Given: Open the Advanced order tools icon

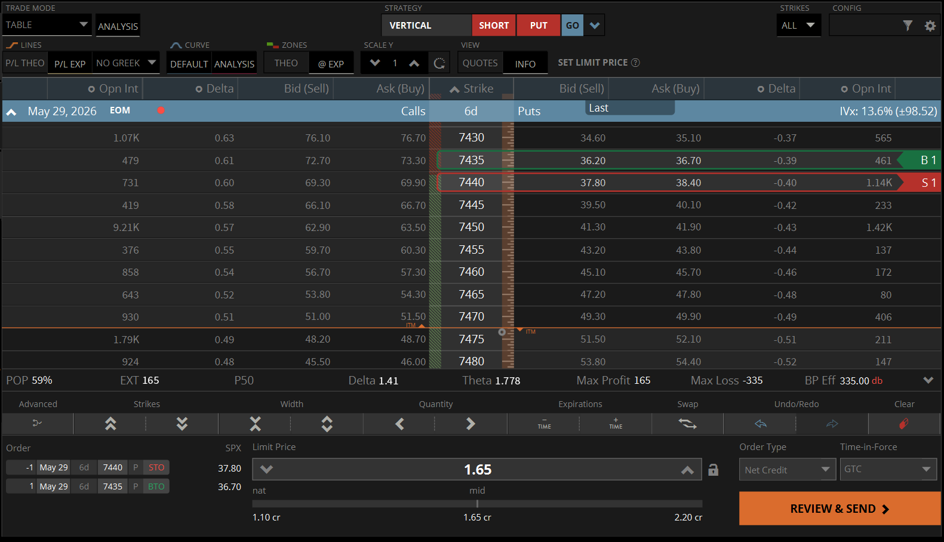Looking at the screenshot, I should point(37,423).
